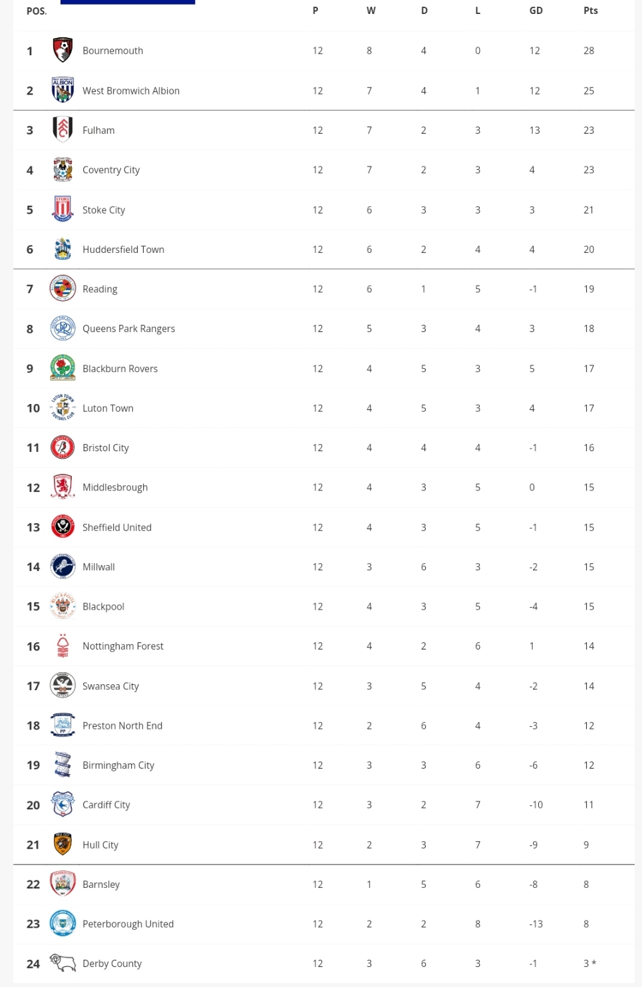
Task: Click the Bournemouth club crest
Action: click(x=63, y=51)
